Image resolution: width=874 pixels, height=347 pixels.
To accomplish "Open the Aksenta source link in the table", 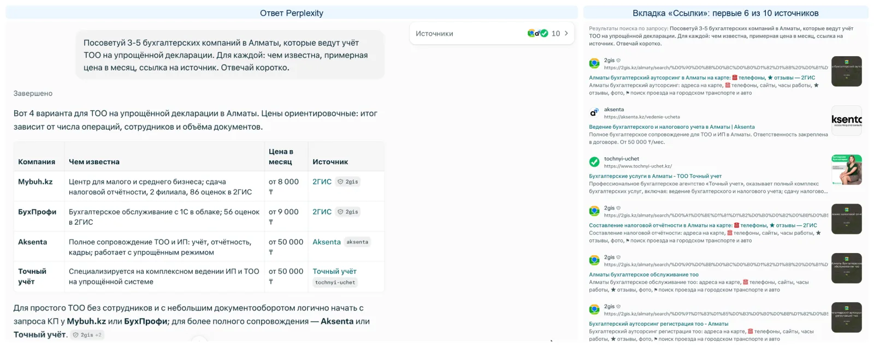I will point(327,242).
